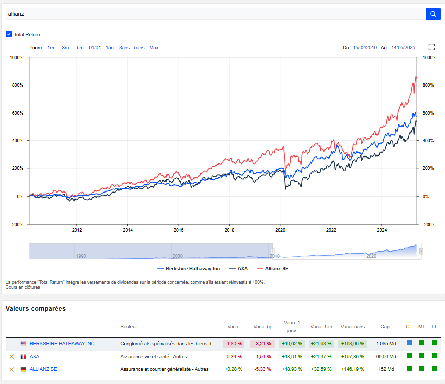The height and width of the screenshot is (384, 445).
Task: Set chart zoom to 5ans
Action: coord(139,48)
